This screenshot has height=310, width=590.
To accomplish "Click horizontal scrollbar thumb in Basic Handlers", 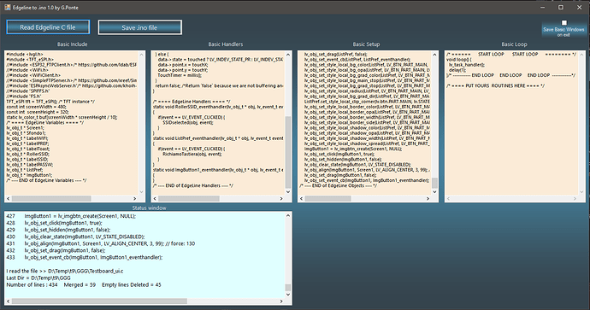I will click(188, 198).
